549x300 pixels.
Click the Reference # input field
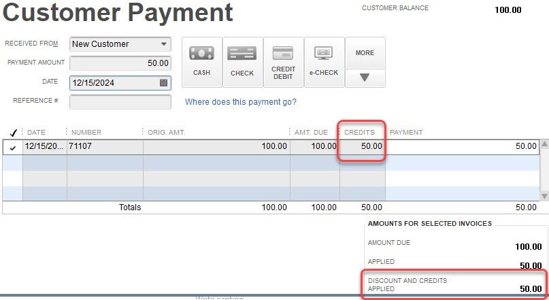120,101
